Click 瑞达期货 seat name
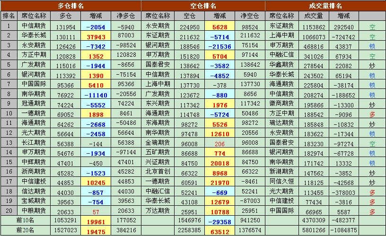Image resolution: width=386 pixels, height=236 pixels. click(281, 123)
